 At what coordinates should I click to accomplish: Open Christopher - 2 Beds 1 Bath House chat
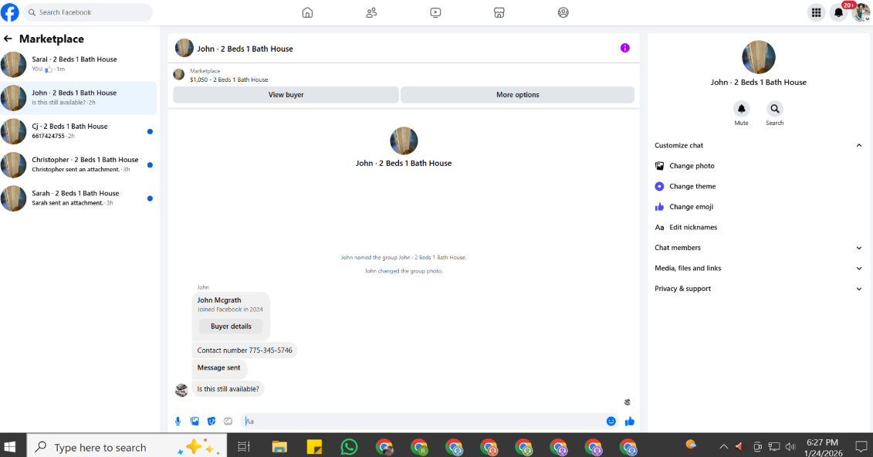pyautogui.click(x=79, y=164)
